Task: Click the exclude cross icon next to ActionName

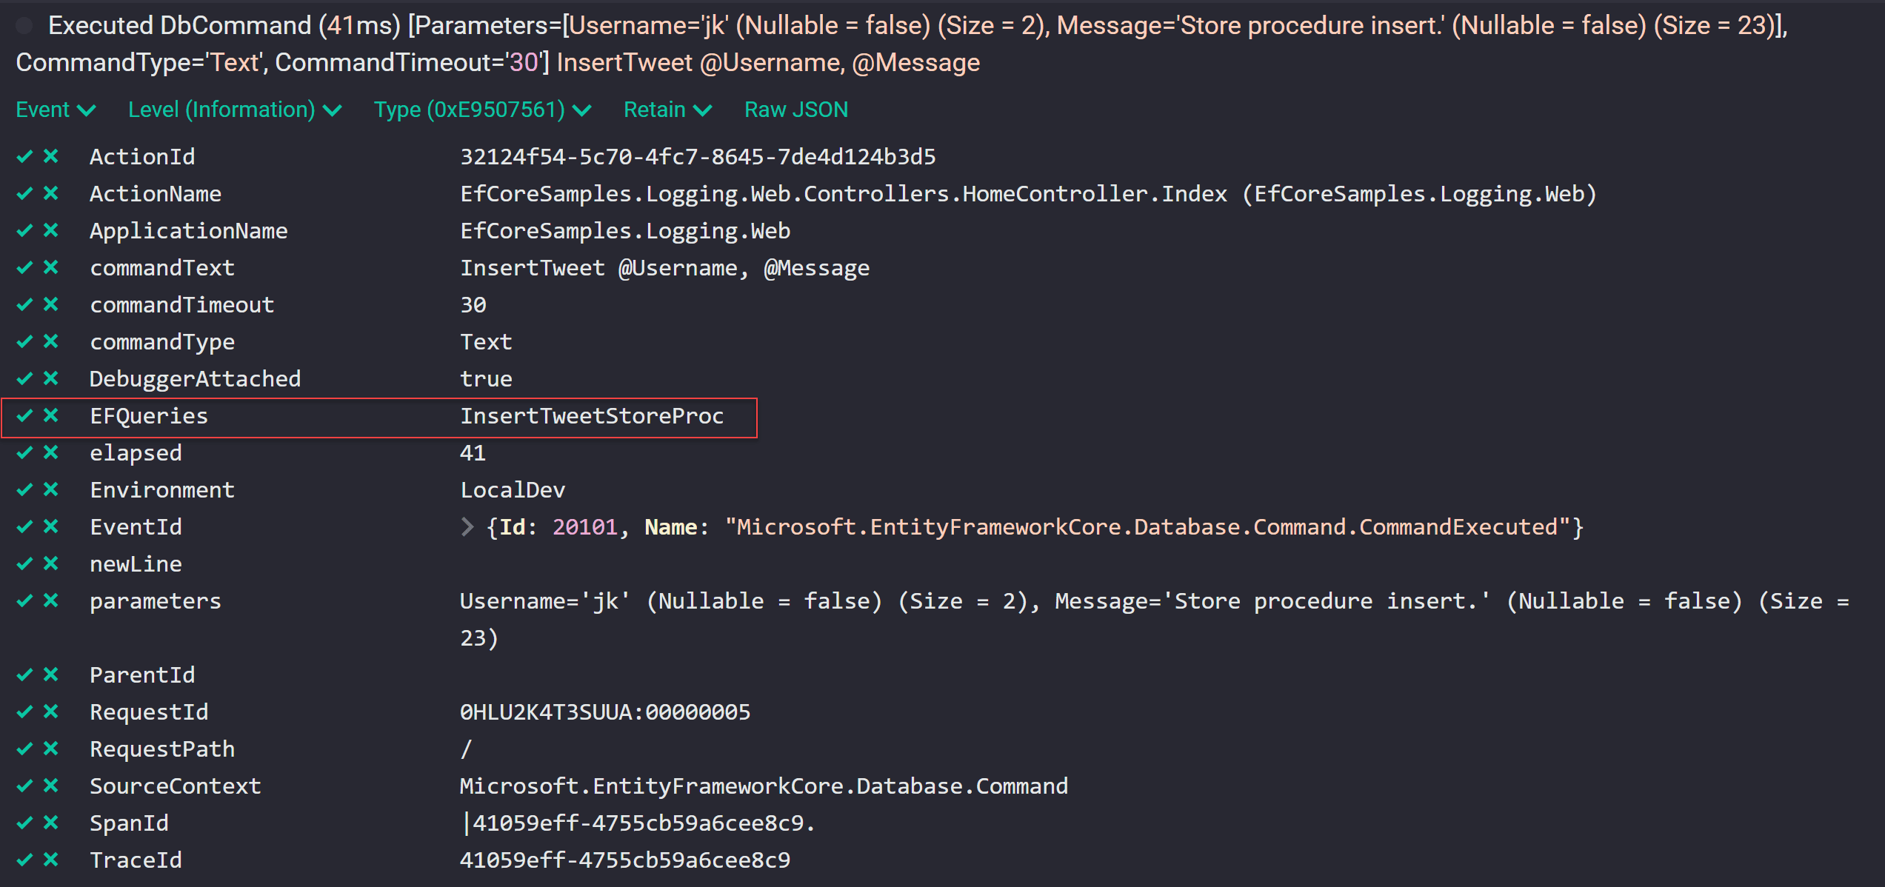Action: point(50,193)
